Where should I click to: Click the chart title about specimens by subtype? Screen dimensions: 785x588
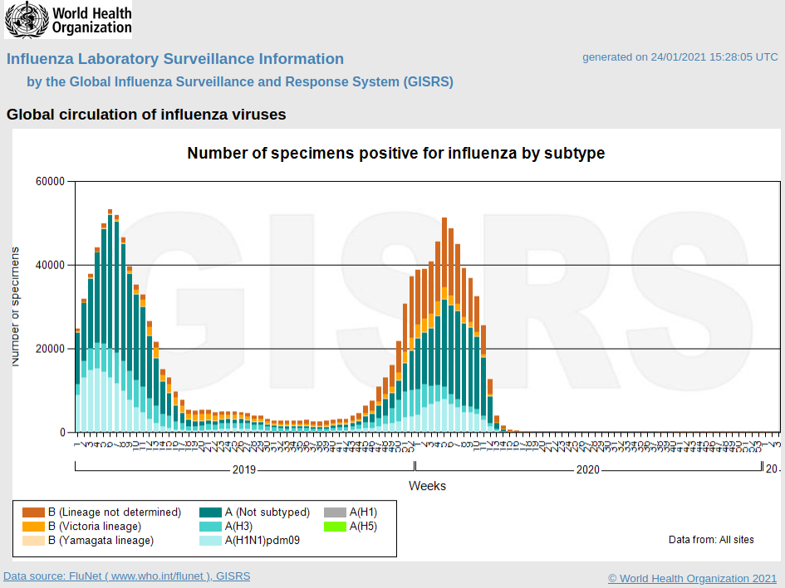pos(395,154)
